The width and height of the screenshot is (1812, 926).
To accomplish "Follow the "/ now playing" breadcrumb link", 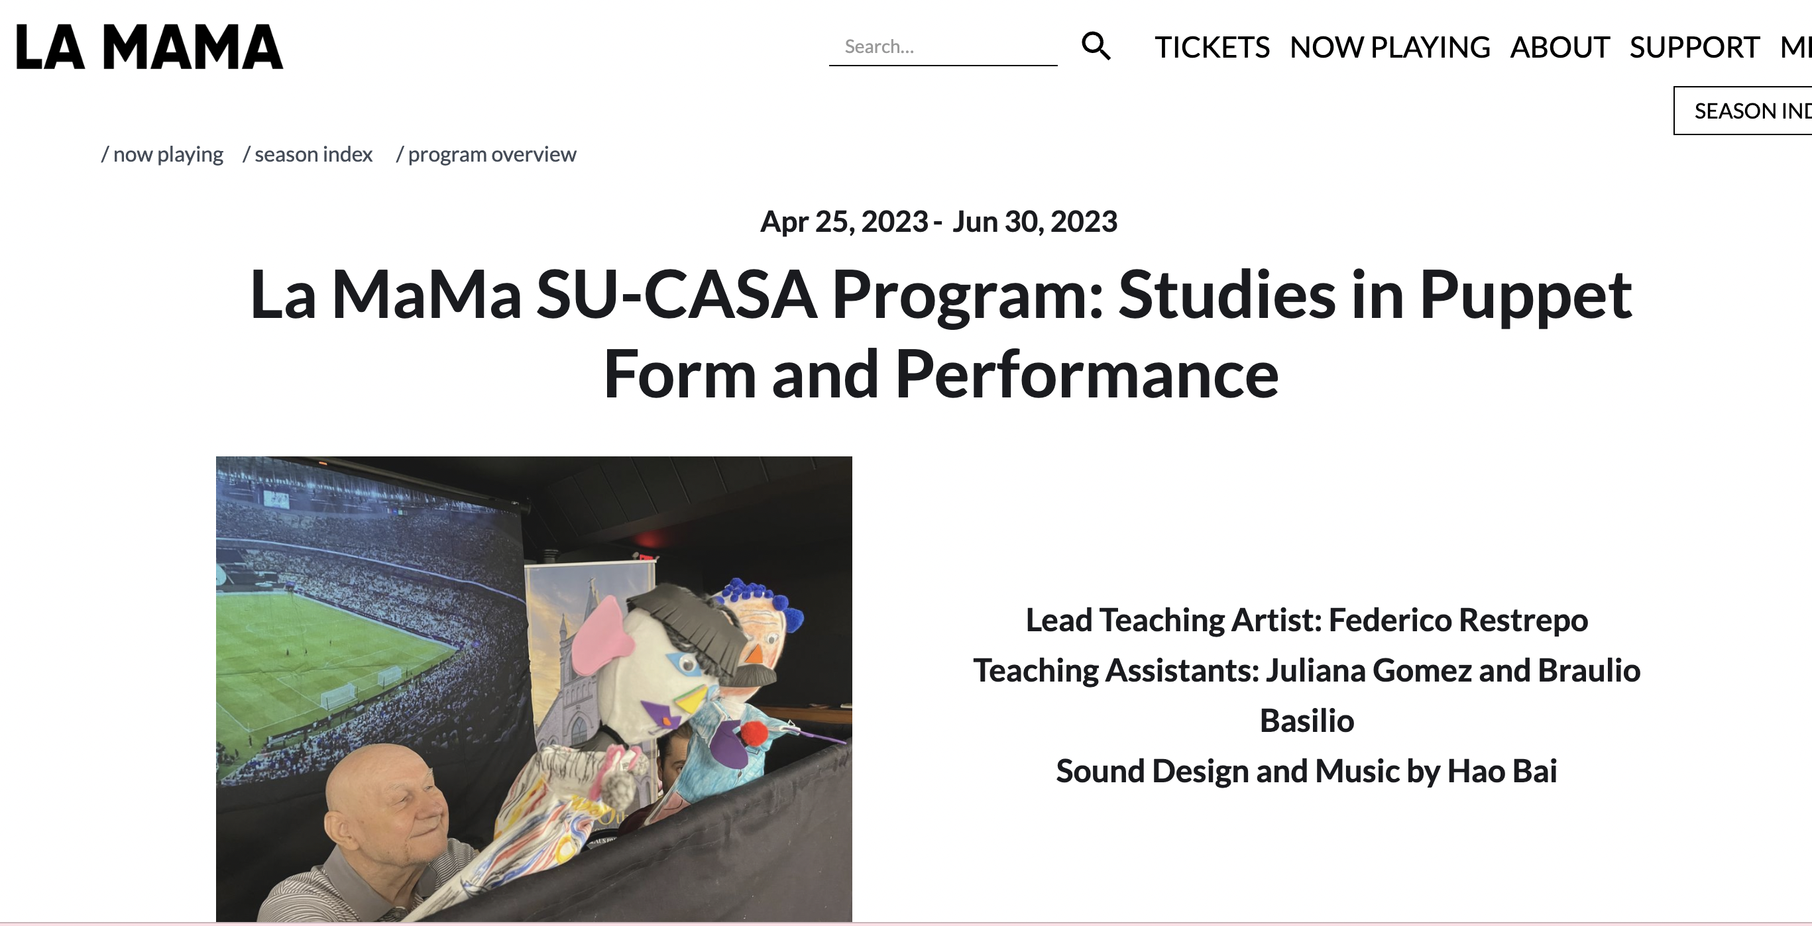I will pos(162,154).
